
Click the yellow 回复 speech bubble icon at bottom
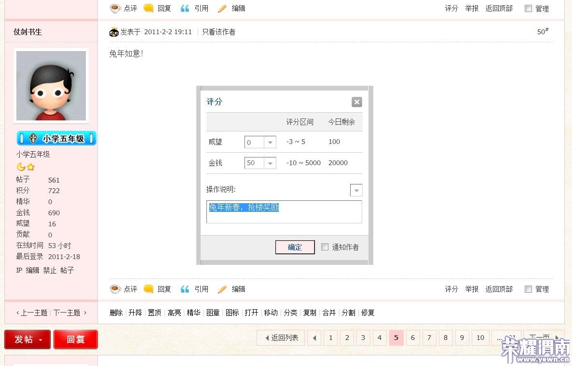(149, 289)
